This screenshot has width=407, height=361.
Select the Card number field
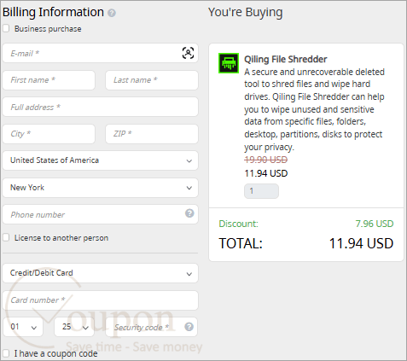pos(100,300)
